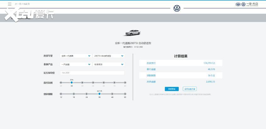Click the 贷款期限 slider label

(x=48, y=94)
